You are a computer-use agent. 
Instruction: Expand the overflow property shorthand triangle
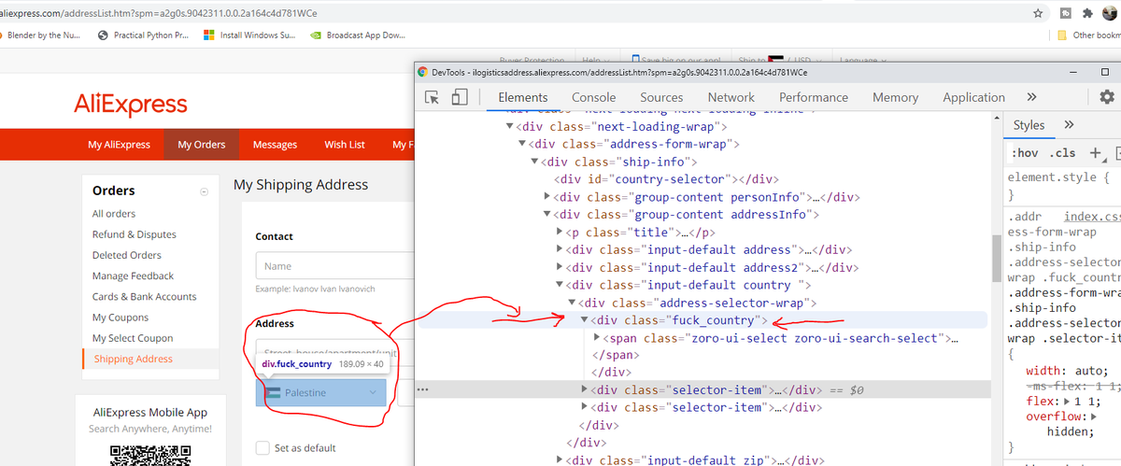pos(1094,417)
